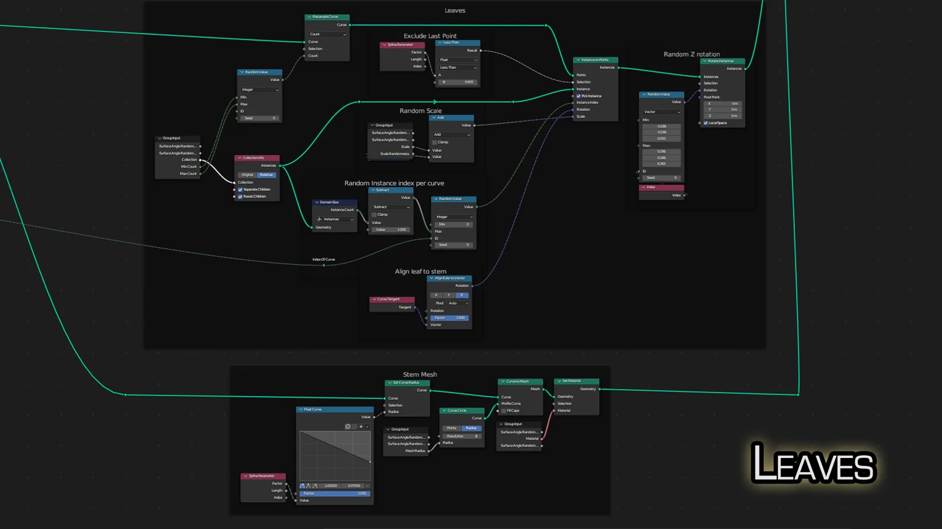This screenshot has width=942, height=529.
Task: Click the Float Curve clipping options dot icon
Action: 361,427
